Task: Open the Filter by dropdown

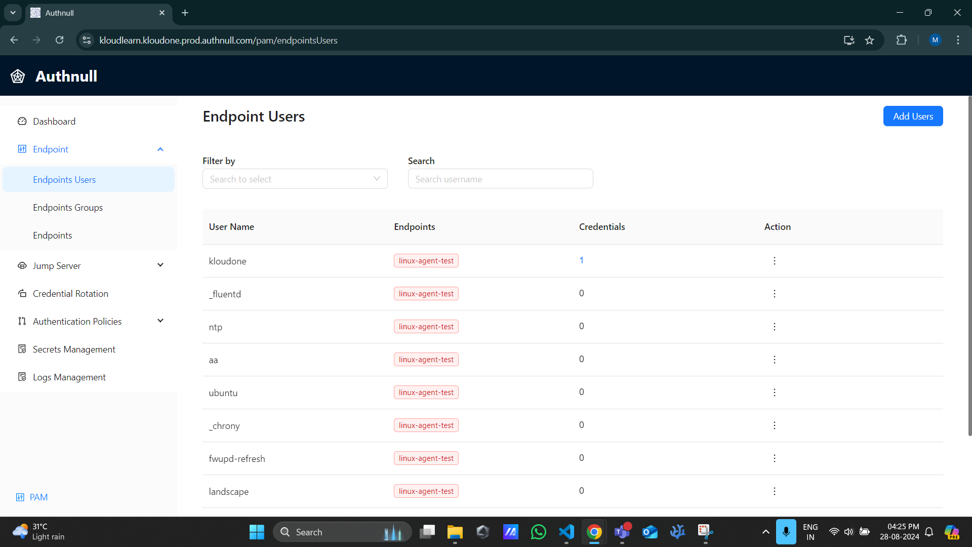Action: [296, 179]
